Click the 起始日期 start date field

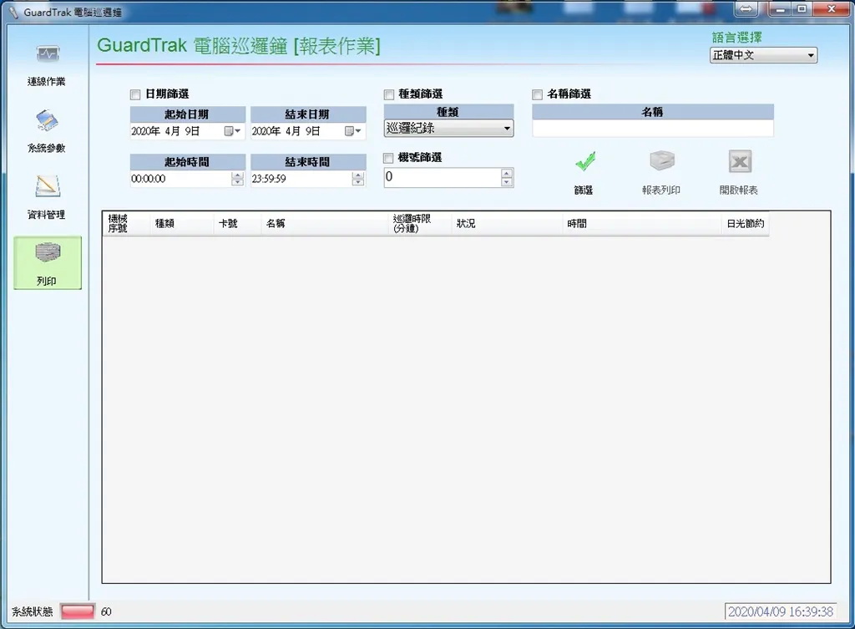(x=187, y=131)
